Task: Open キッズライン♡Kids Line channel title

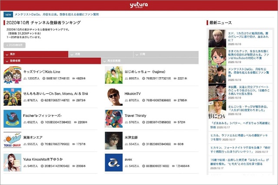Action: pos(42,72)
